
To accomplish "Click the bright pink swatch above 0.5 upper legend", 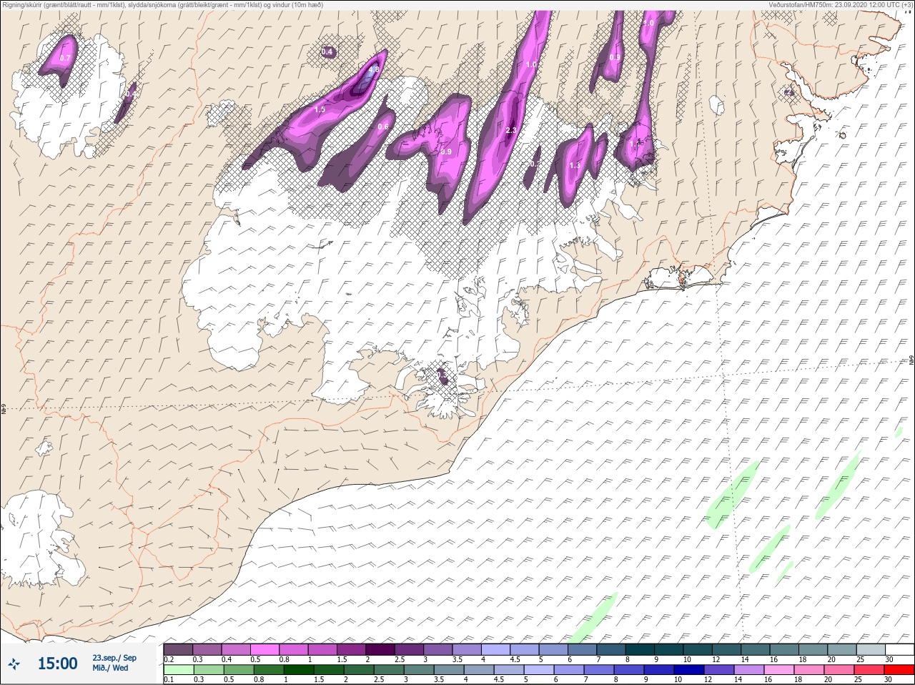I will pyautogui.click(x=264, y=649).
